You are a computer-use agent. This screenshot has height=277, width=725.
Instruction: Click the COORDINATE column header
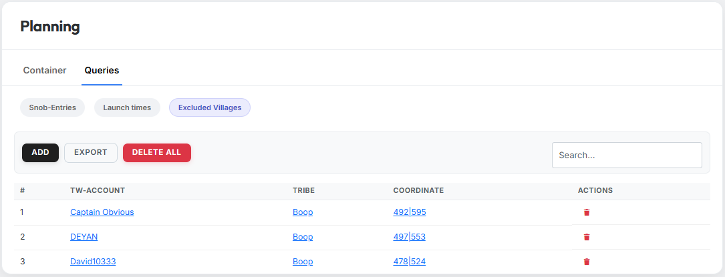point(418,191)
